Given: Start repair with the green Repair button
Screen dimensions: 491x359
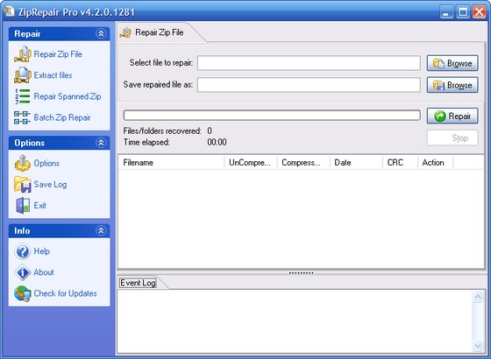Looking at the screenshot, I should 452,116.
